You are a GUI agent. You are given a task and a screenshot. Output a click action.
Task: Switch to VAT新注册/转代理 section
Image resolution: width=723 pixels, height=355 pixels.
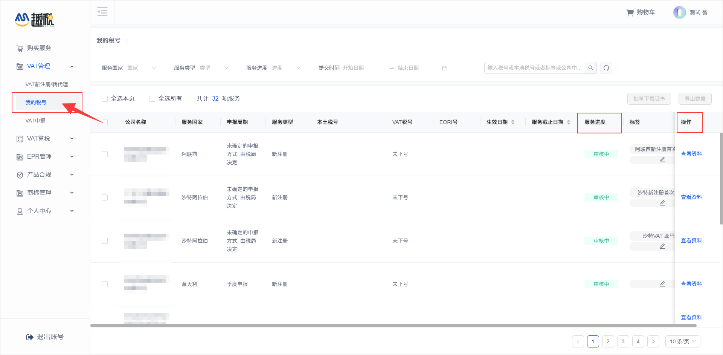click(47, 84)
